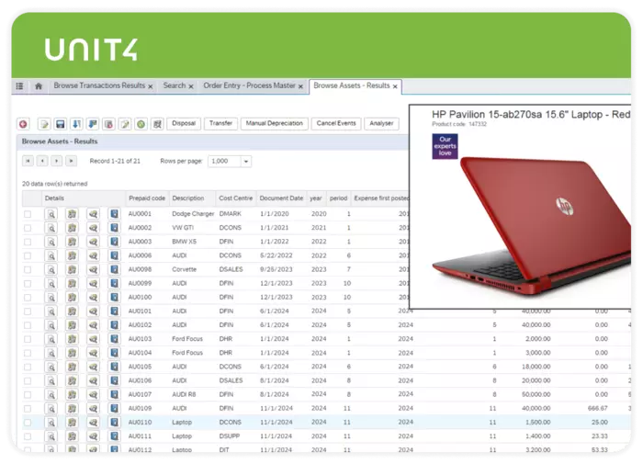Click blue book icon for AU0006

(115, 256)
